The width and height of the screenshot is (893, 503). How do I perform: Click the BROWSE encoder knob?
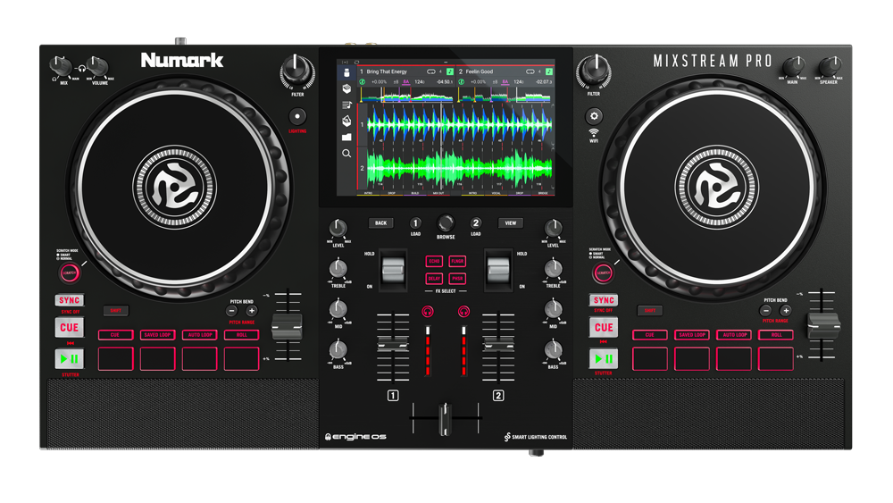(446, 223)
